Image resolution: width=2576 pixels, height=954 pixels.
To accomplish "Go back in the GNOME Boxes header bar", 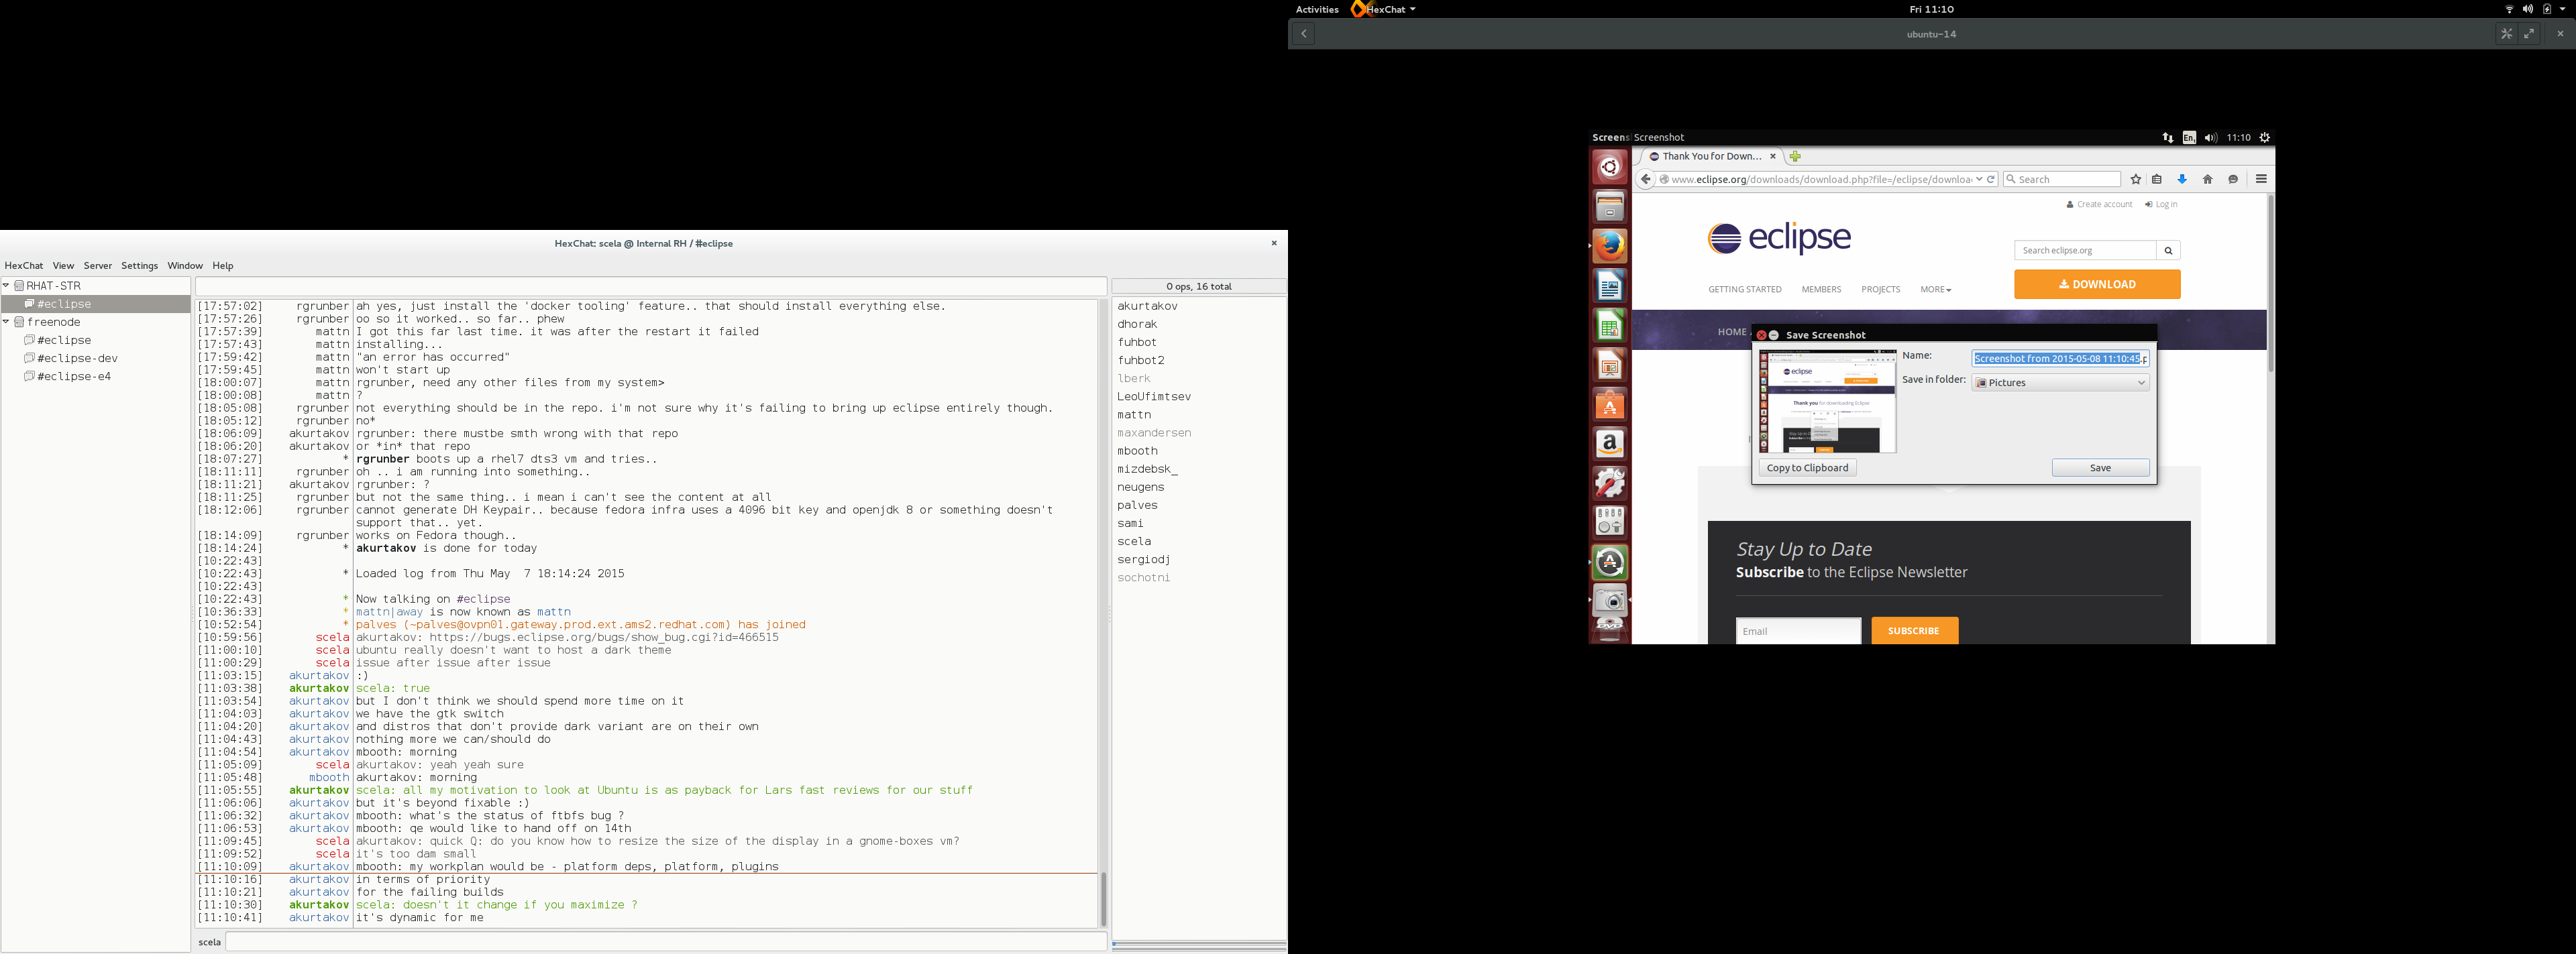I will (x=1304, y=34).
